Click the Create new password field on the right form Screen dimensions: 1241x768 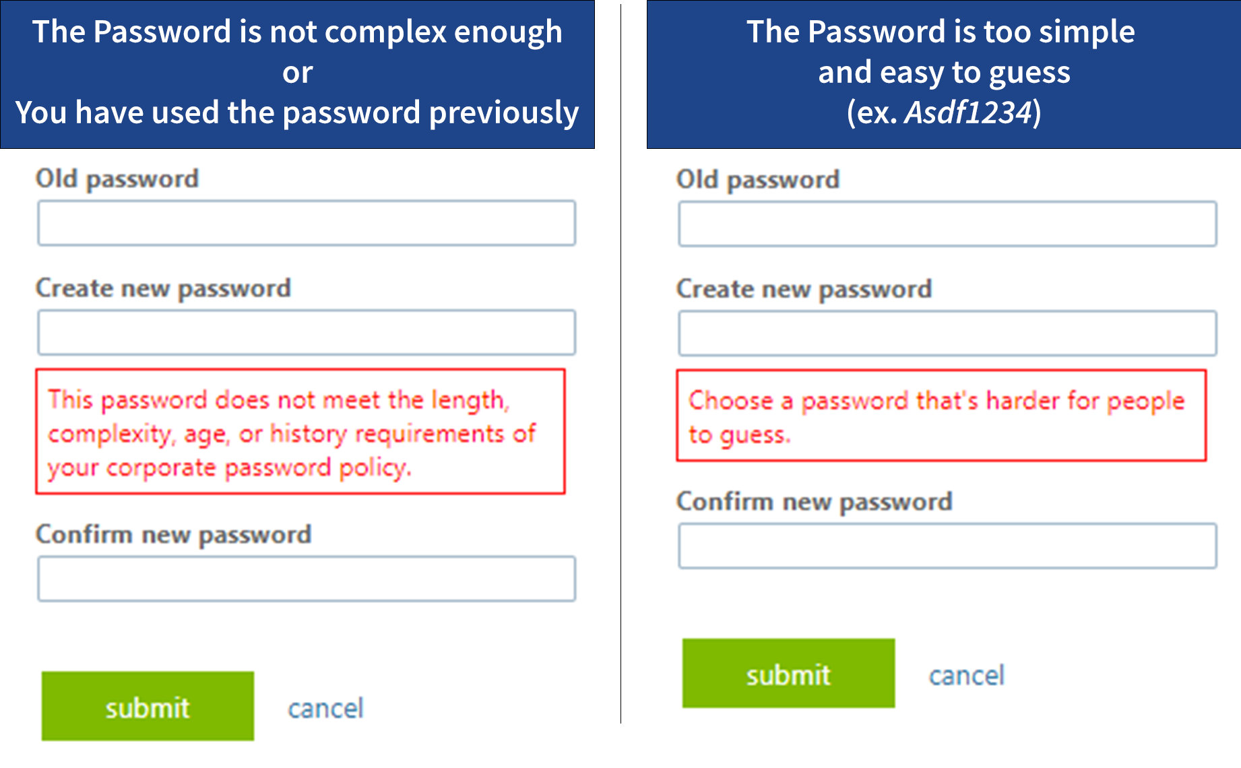click(x=947, y=333)
